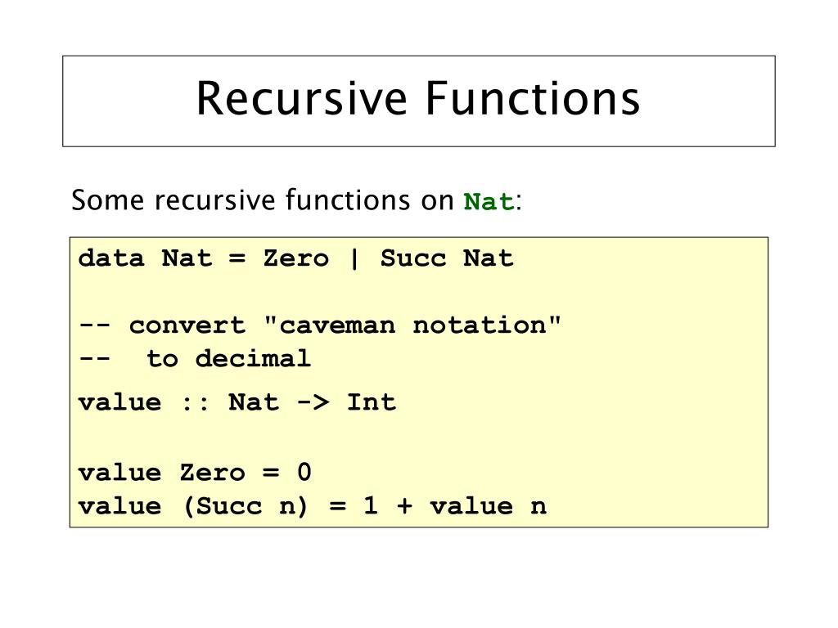838x628 pixels.
Task: Click the word Recursive in the title
Action: pyautogui.click(x=302, y=98)
